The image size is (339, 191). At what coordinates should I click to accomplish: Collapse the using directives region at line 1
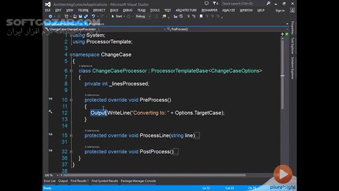point(71,35)
